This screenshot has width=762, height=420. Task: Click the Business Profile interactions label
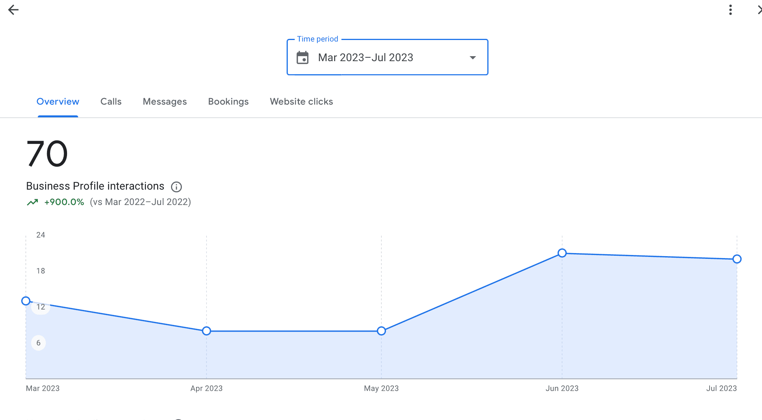point(95,186)
